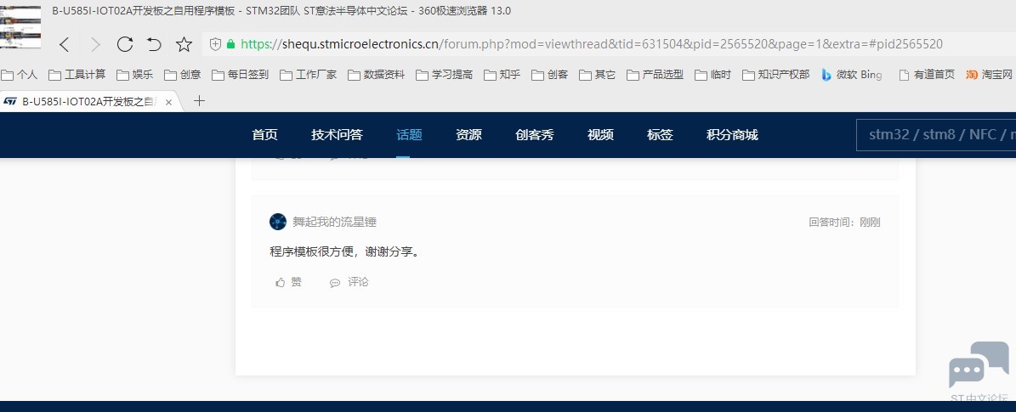Image resolution: width=1016 pixels, height=412 pixels.
Task: Open the 舞起我的流星锤 user profile link
Action: (334, 223)
